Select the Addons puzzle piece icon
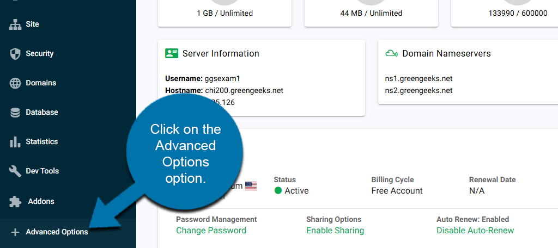This screenshot has width=558, height=248. [x=15, y=201]
